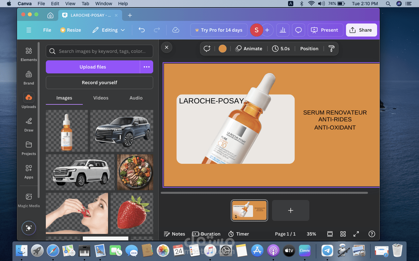Open Spotlight search in menu bar

coord(388,4)
